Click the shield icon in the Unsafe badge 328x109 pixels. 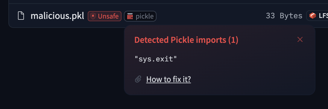point(93,16)
